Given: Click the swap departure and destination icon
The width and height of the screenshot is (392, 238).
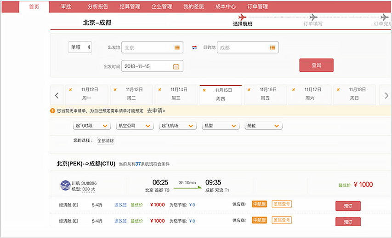Looking at the screenshot, I should coord(194,47).
